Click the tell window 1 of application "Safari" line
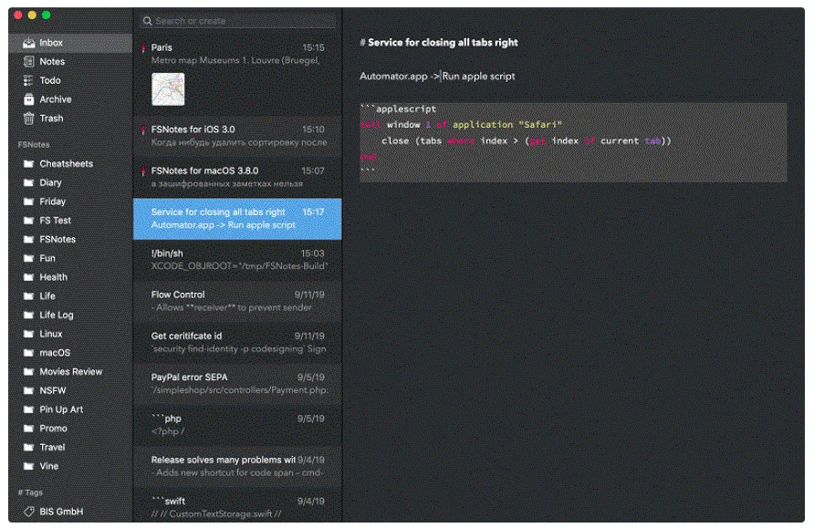 pyautogui.click(x=461, y=125)
